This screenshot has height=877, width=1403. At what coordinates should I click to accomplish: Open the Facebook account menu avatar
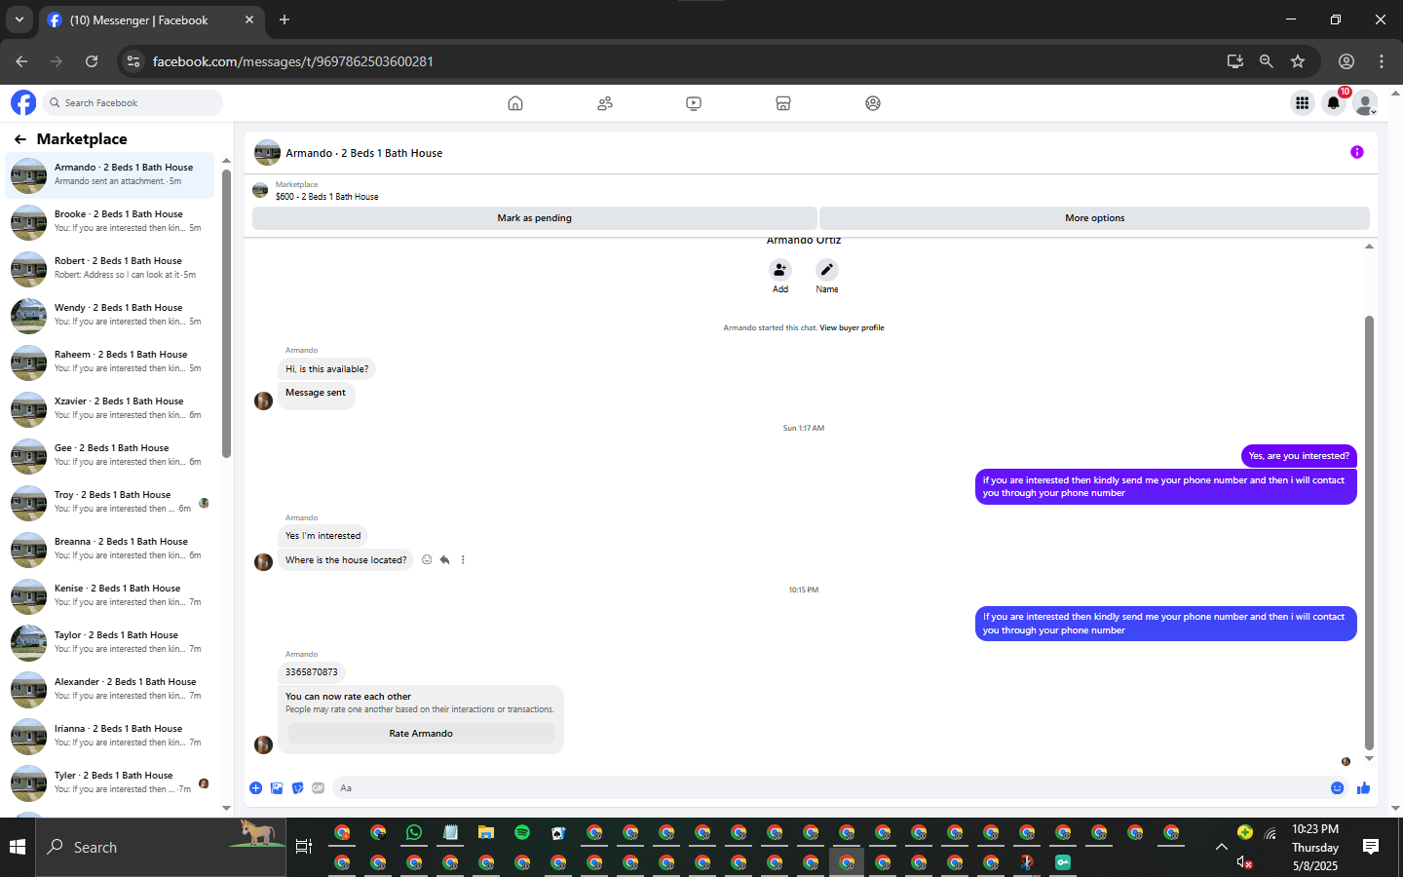coord(1366,102)
